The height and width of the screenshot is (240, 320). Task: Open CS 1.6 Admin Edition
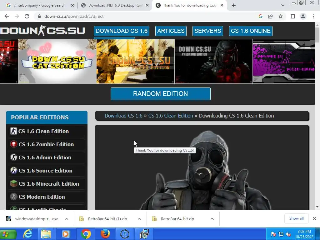[x=47, y=157]
